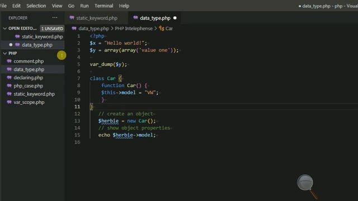Click PHP file icon beside comment.php
The width and height of the screenshot is (358, 201).
pos(9,61)
